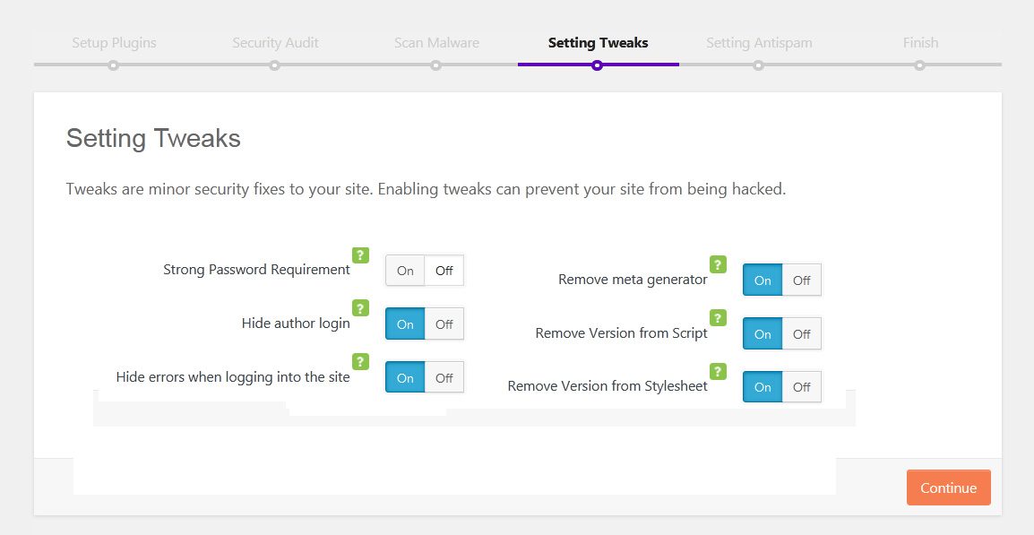Turn off Hide author login
The width and height of the screenshot is (1034, 535).
[444, 324]
